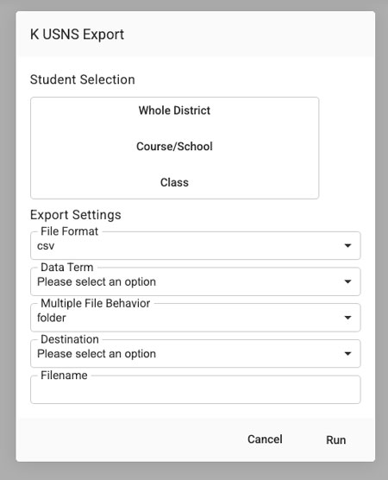Open the Multiple File Behavior arrow
The image size is (388, 480).
347,318
